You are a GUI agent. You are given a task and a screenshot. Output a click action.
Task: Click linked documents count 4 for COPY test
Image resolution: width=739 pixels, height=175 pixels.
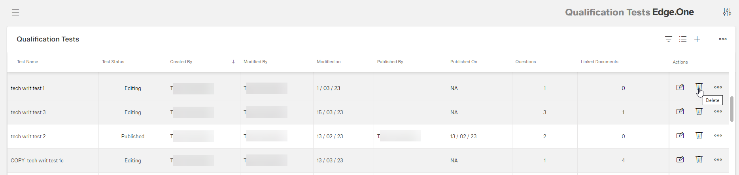(x=623, y=160)
